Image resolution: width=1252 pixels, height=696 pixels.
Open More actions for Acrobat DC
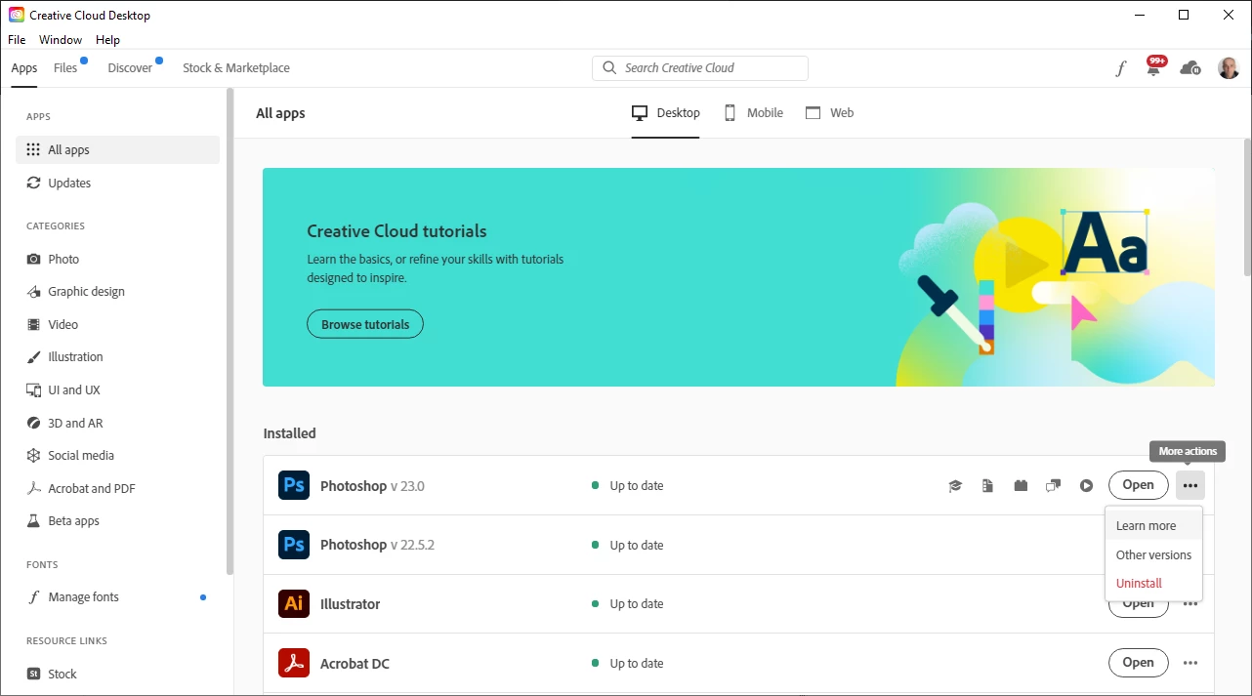tap(1190, 663)
